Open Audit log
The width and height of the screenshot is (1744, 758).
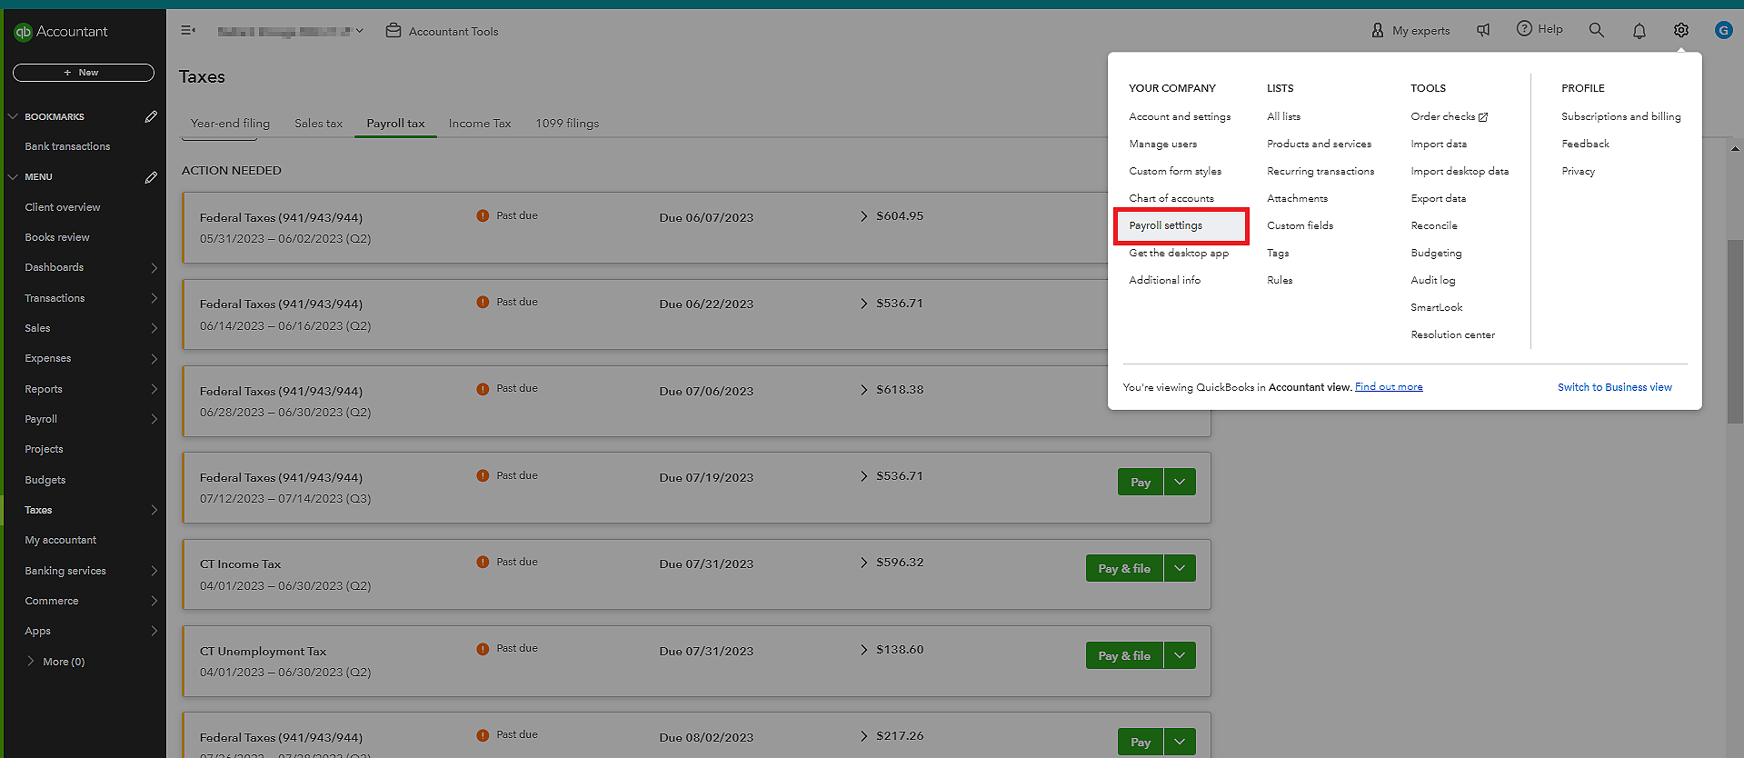1432,280
